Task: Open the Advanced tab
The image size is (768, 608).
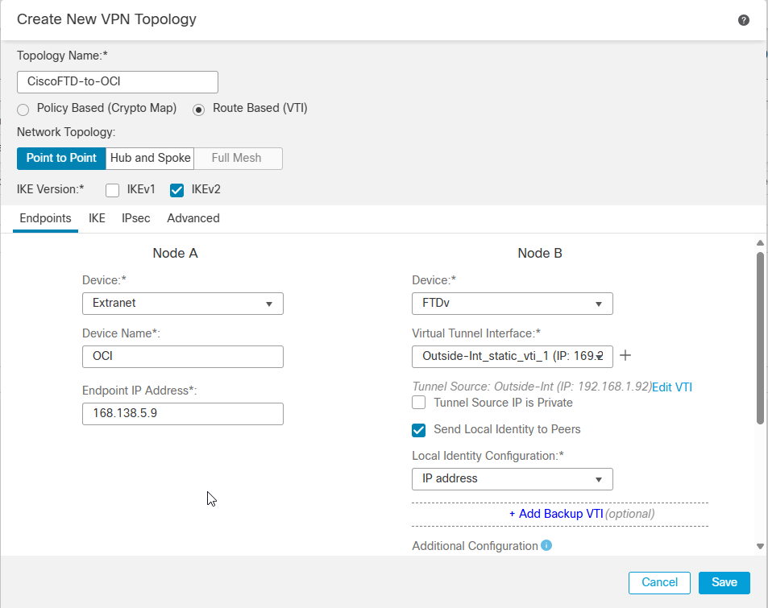Action: point(193,218)
